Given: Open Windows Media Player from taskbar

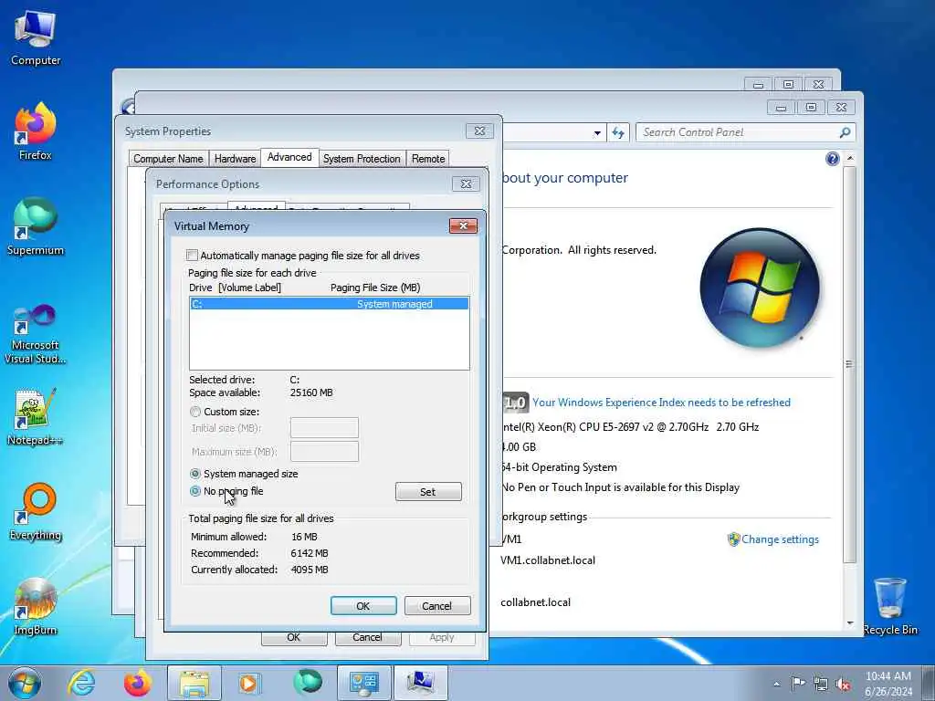Looking at the screenshot, I should 248,683.
